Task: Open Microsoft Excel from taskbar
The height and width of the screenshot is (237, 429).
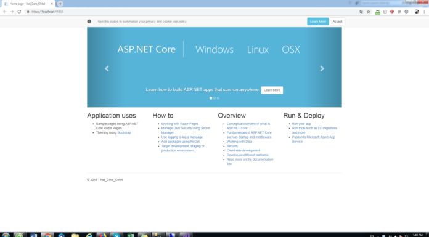Action: (131, 235)
